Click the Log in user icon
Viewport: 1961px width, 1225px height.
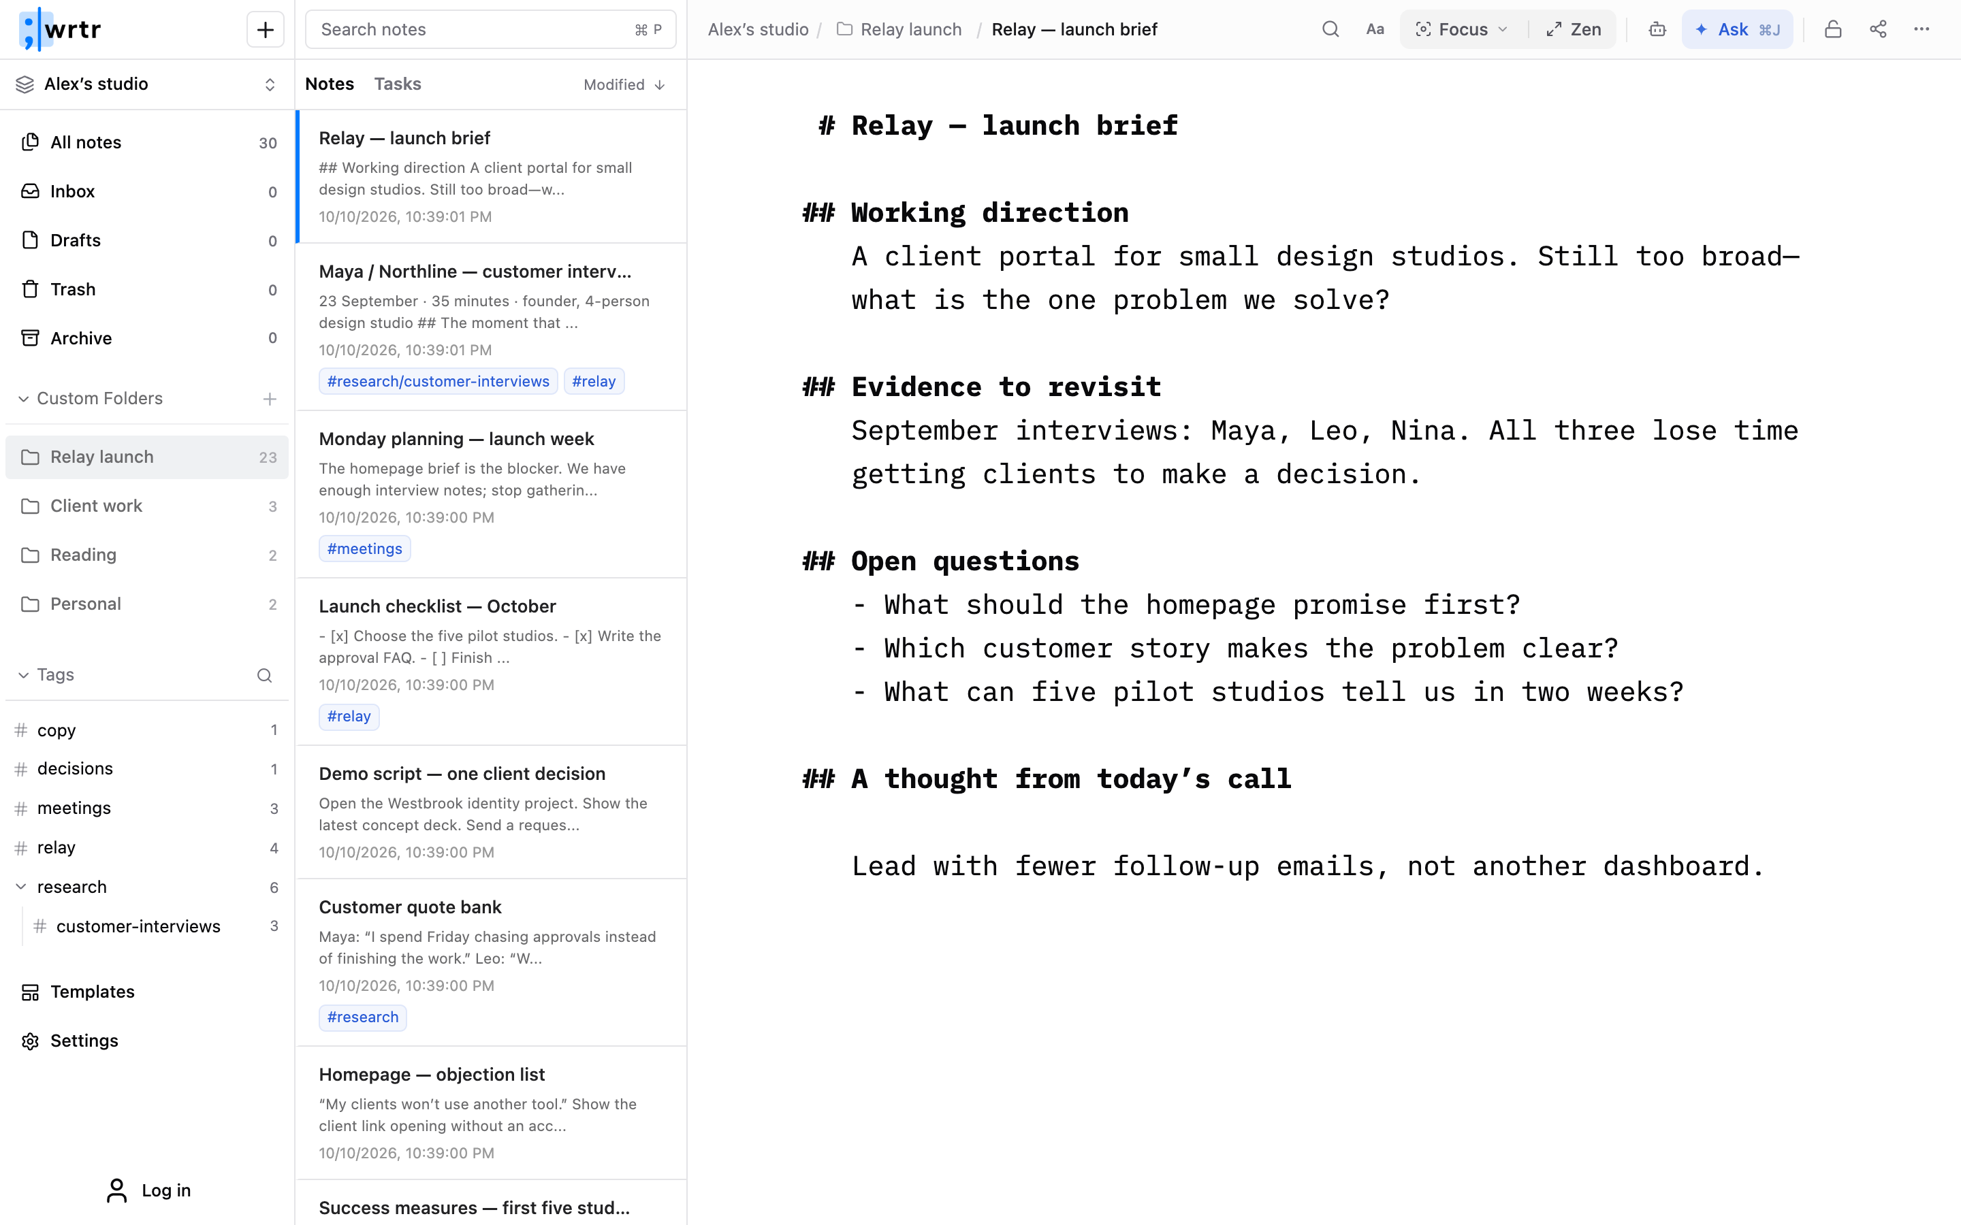pos(116,1190)
